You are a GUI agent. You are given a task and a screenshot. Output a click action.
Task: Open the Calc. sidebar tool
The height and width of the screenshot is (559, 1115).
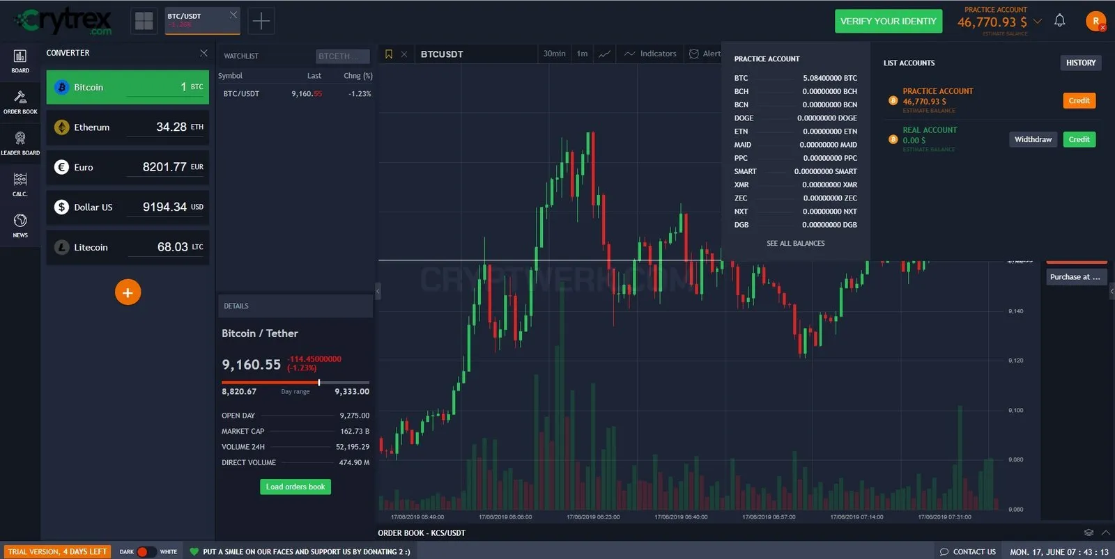point(20,184)
